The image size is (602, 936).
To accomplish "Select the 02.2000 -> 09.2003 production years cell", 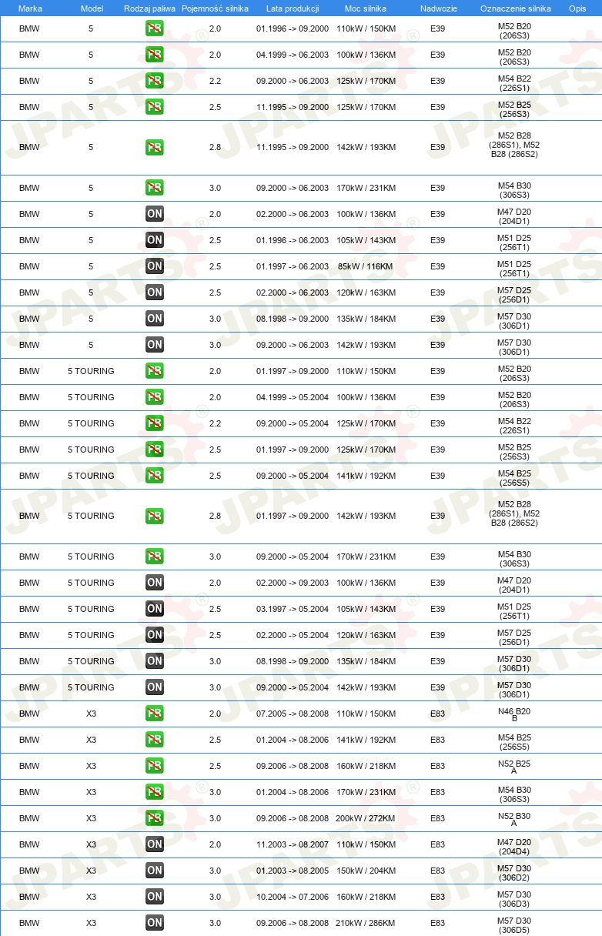I will 293,583.
